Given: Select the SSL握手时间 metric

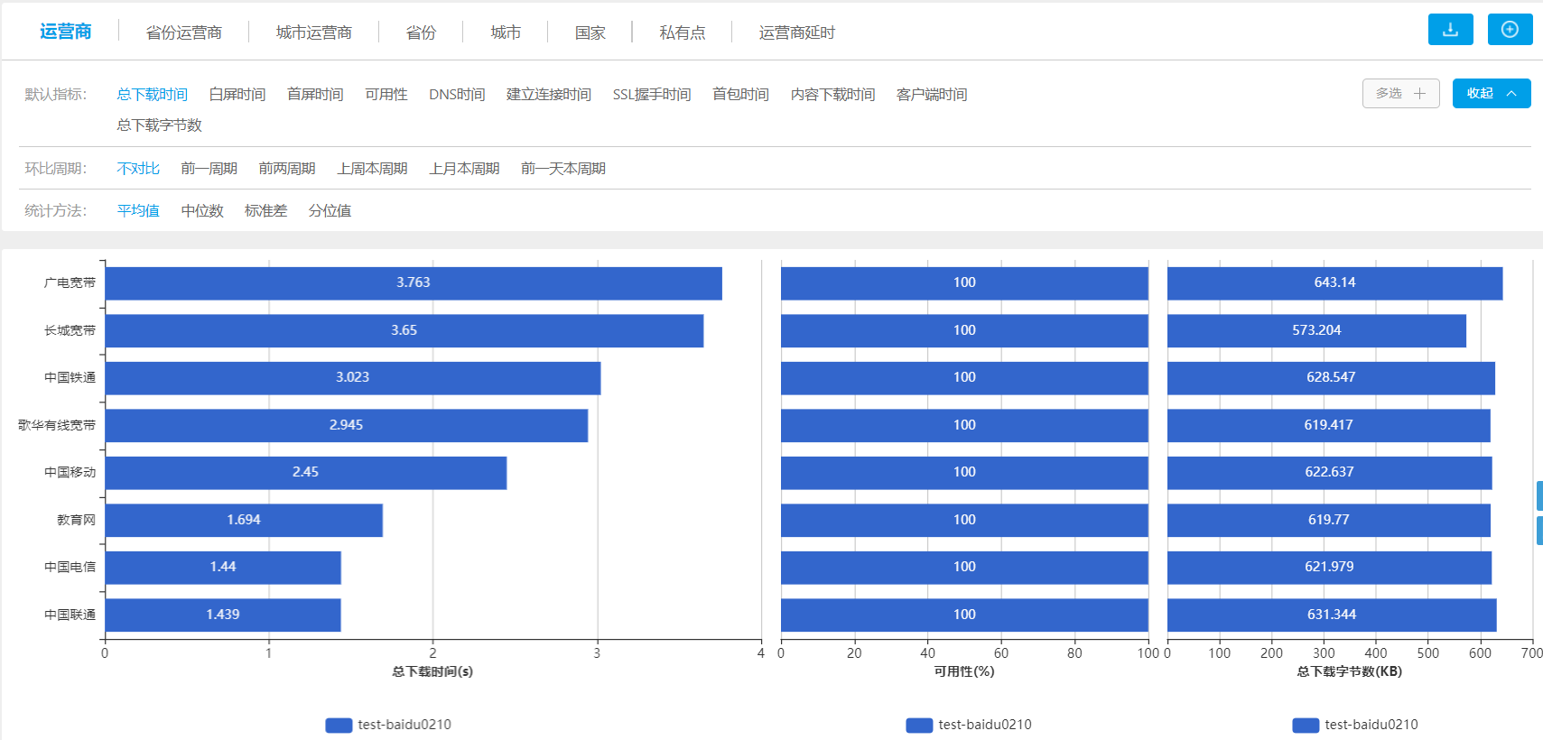Looking at the screenshot, I should tap(651, 95).
